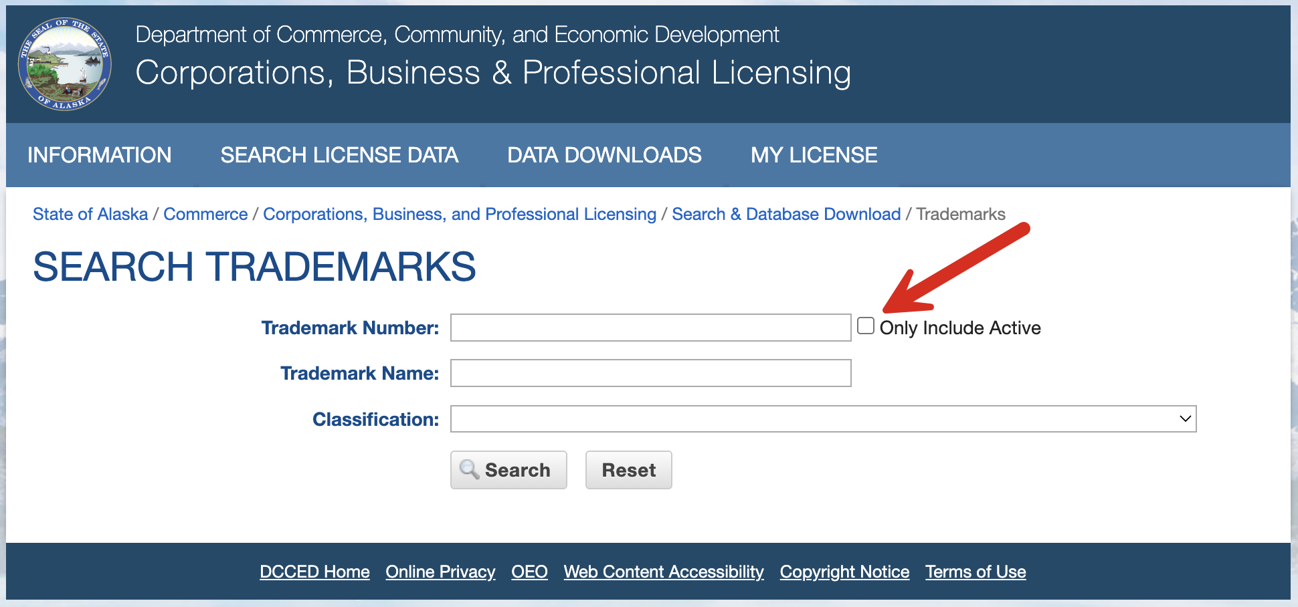Open the INFORMATION menu
Viewport: 1298px width, 607px height.
click(x=100, y=155)
